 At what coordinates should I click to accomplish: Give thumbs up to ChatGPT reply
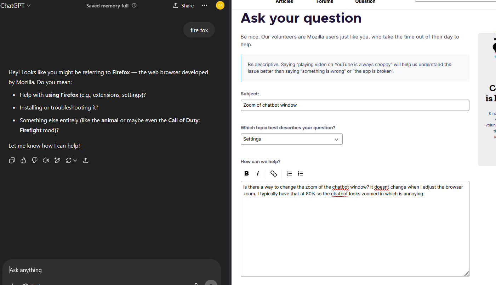[x=23, y=160]
